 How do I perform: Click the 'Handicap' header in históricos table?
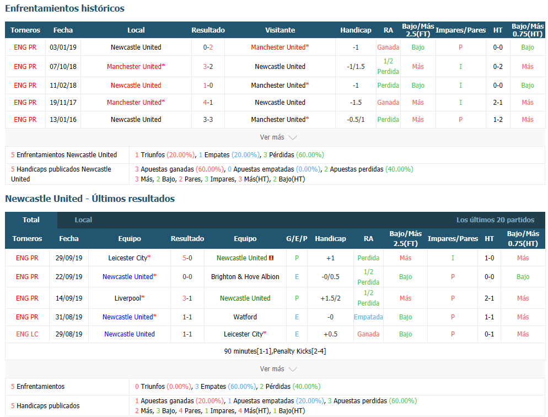356,30
